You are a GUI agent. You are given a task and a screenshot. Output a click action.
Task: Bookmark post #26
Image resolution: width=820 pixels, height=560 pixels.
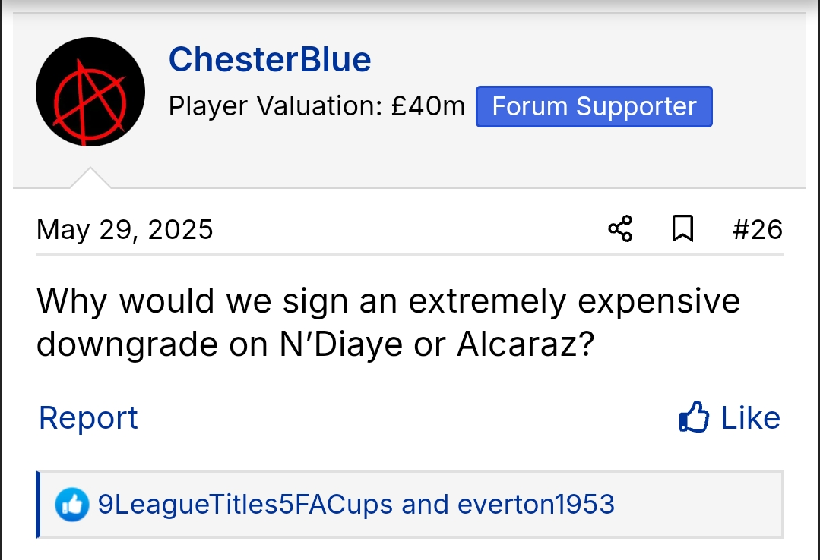[683, 228]
